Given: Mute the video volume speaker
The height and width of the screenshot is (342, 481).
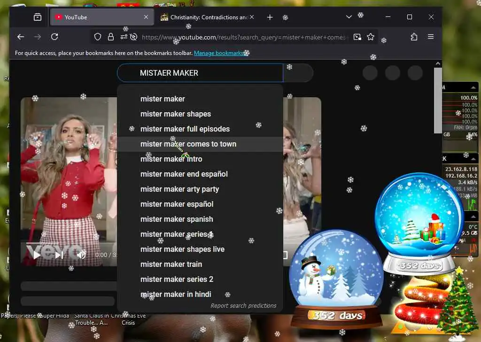Looking at the screenshot, I should click(81, 255).
